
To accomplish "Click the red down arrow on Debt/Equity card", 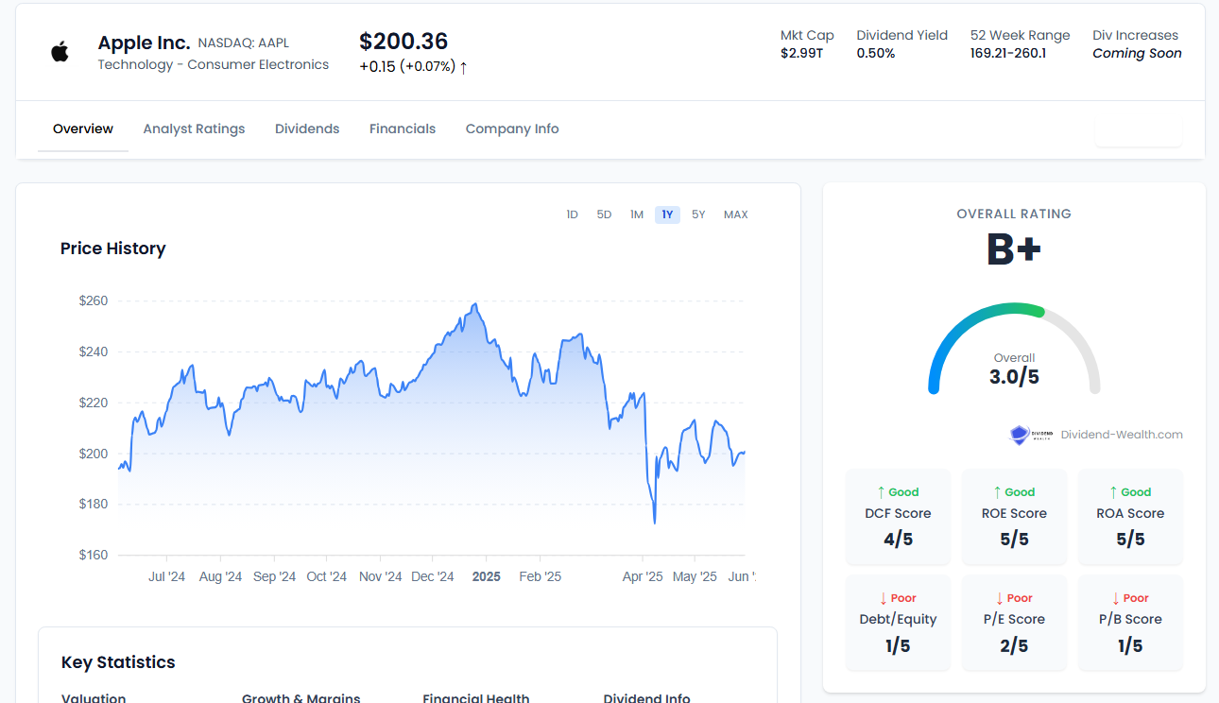I will [x=881, y=599].
